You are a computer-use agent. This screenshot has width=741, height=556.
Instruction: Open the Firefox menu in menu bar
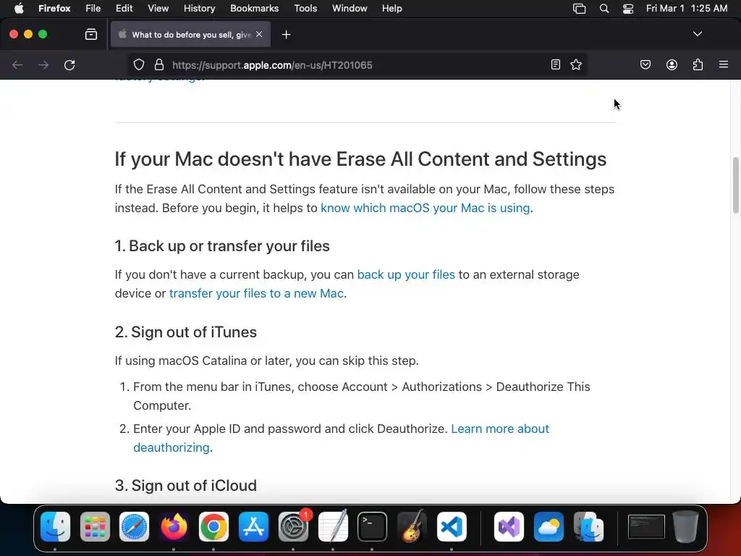click(x=54, y=9)
